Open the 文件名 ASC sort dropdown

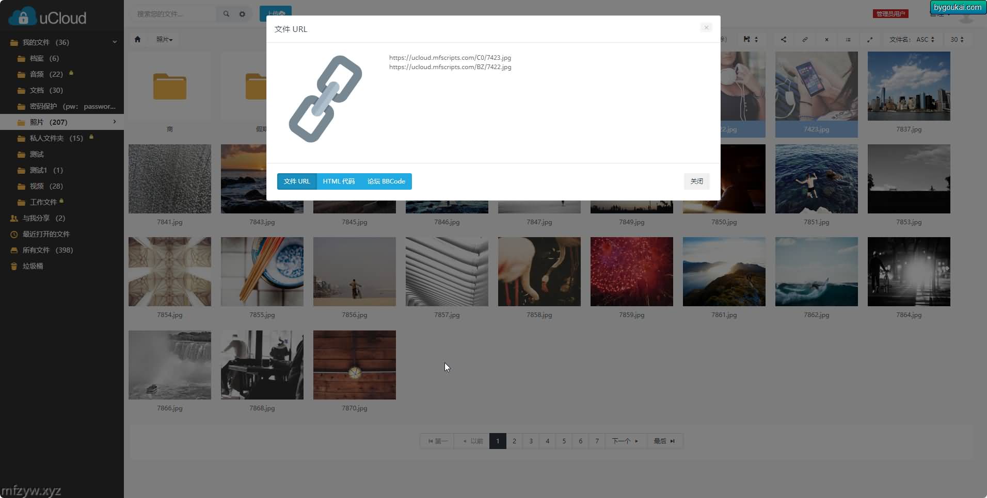point(912,40)
